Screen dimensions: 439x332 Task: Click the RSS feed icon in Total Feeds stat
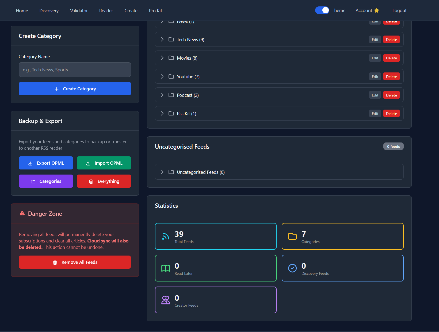pyautogui.click(x=165, y=236)
